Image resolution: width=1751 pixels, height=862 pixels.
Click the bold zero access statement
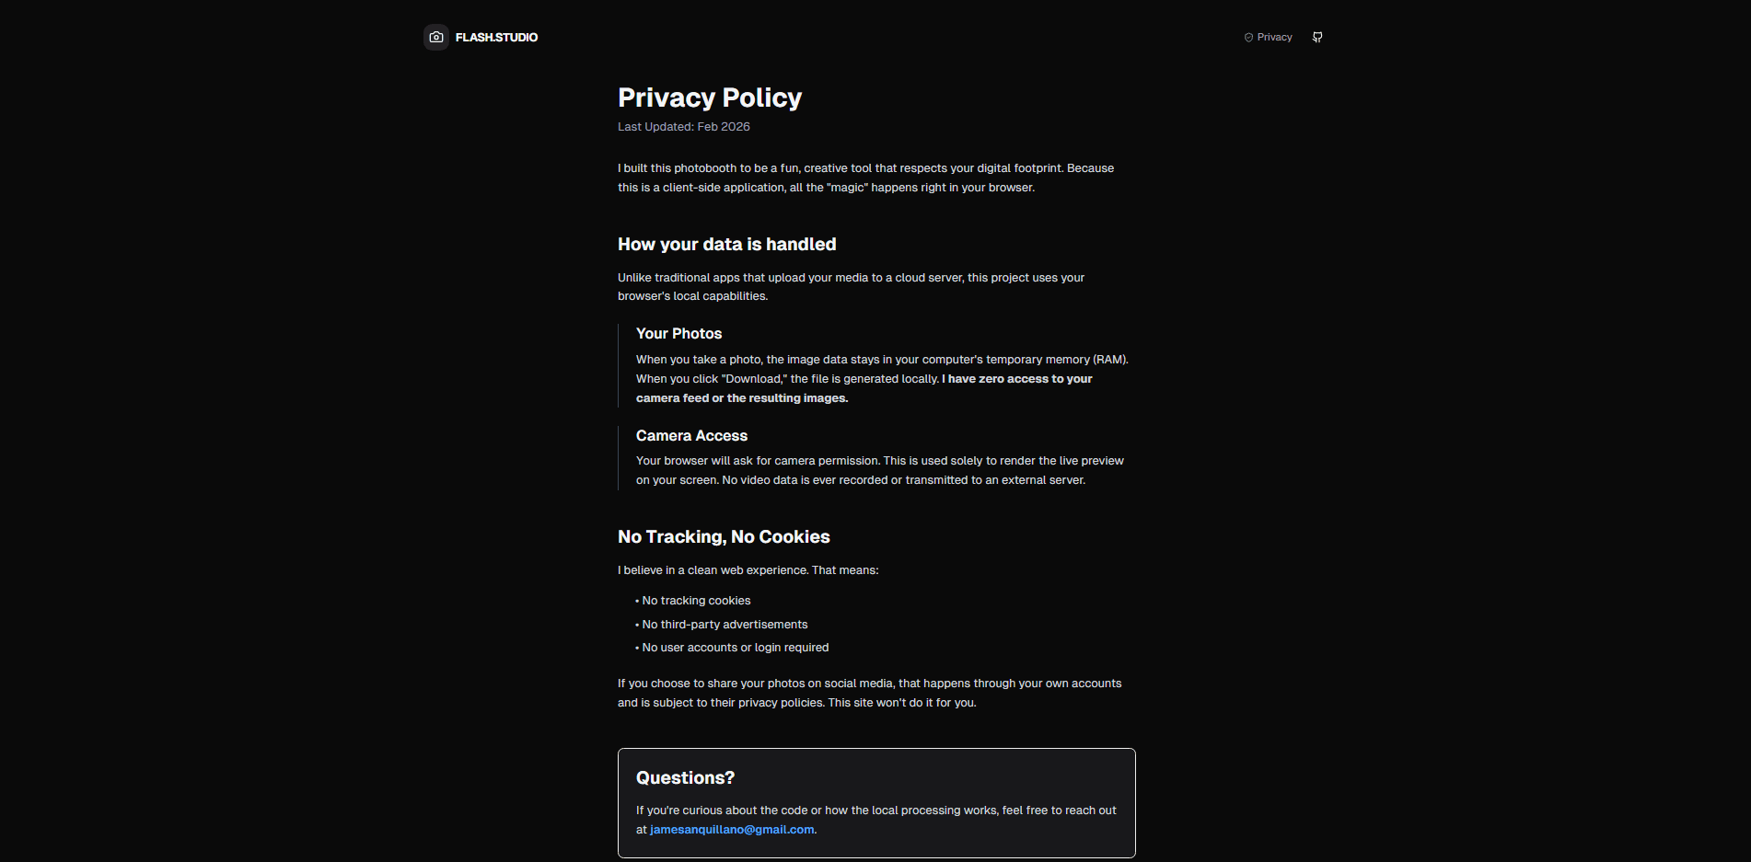1017,379
